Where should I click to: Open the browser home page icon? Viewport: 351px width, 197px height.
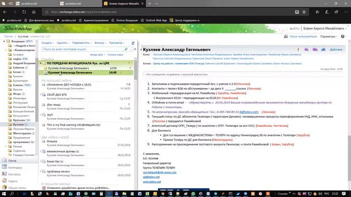[x=34, y=12]
